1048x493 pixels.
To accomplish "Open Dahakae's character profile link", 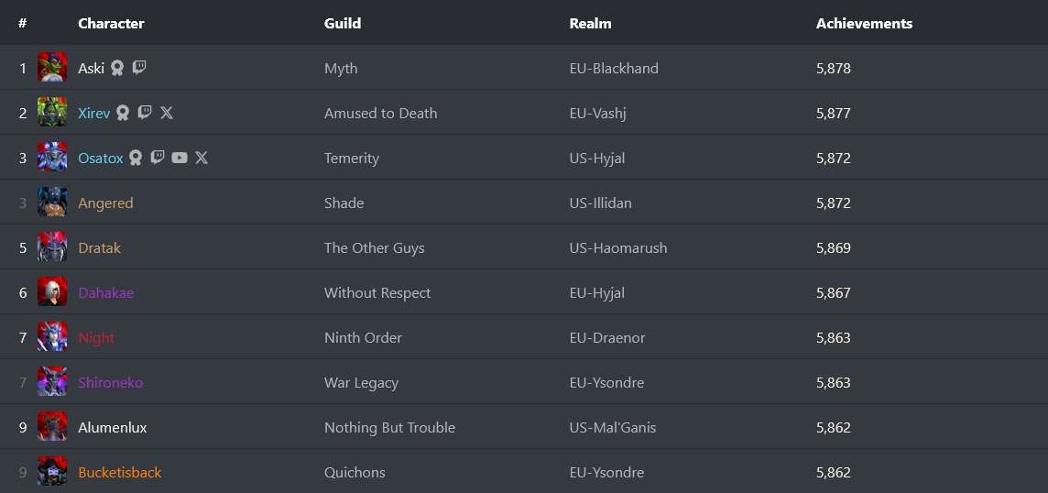I will coord(106,292).
